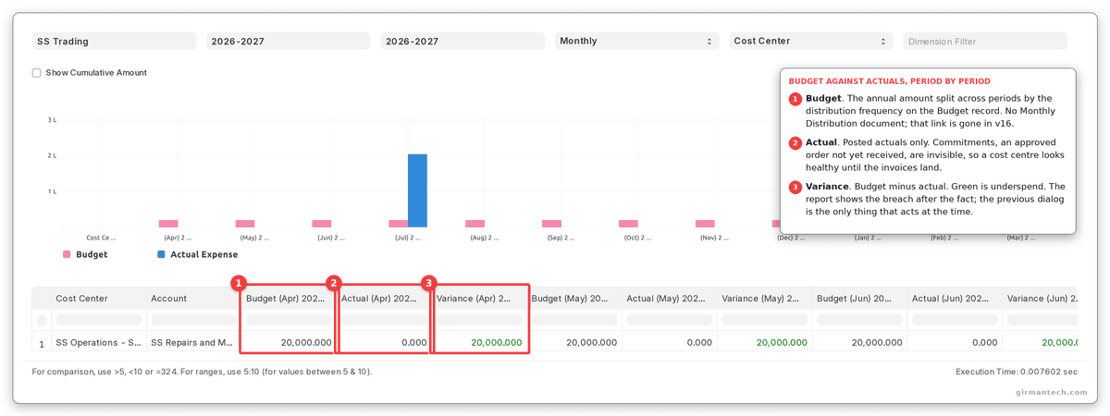Open the Monthly period dropdown
The height and width of the screenshot is (416, 1110).
(636, 41)
